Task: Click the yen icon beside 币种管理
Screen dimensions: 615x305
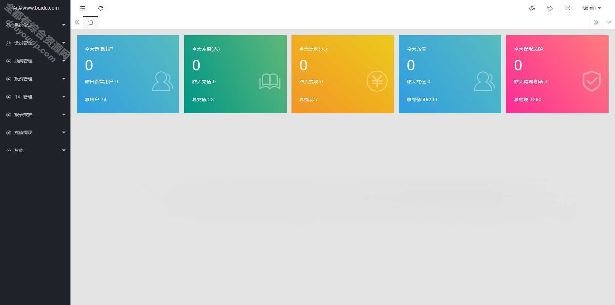Action: click(9, 97)
